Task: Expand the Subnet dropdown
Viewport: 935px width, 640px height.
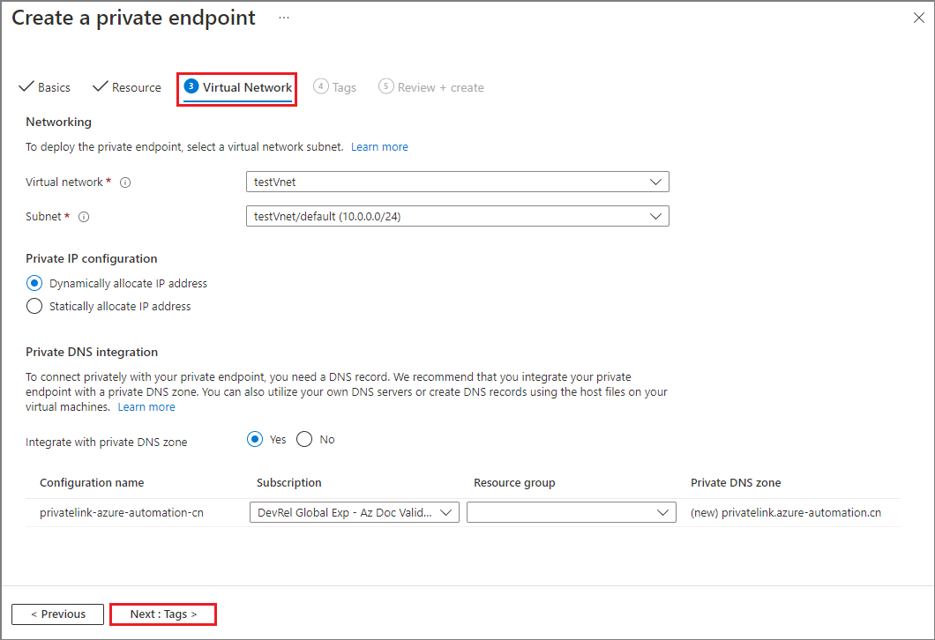Action: 457,216
